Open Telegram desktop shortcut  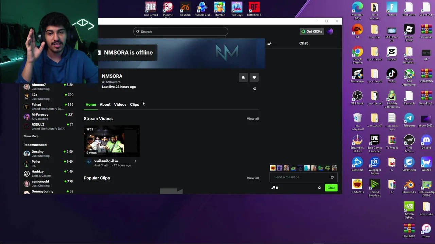409,120
